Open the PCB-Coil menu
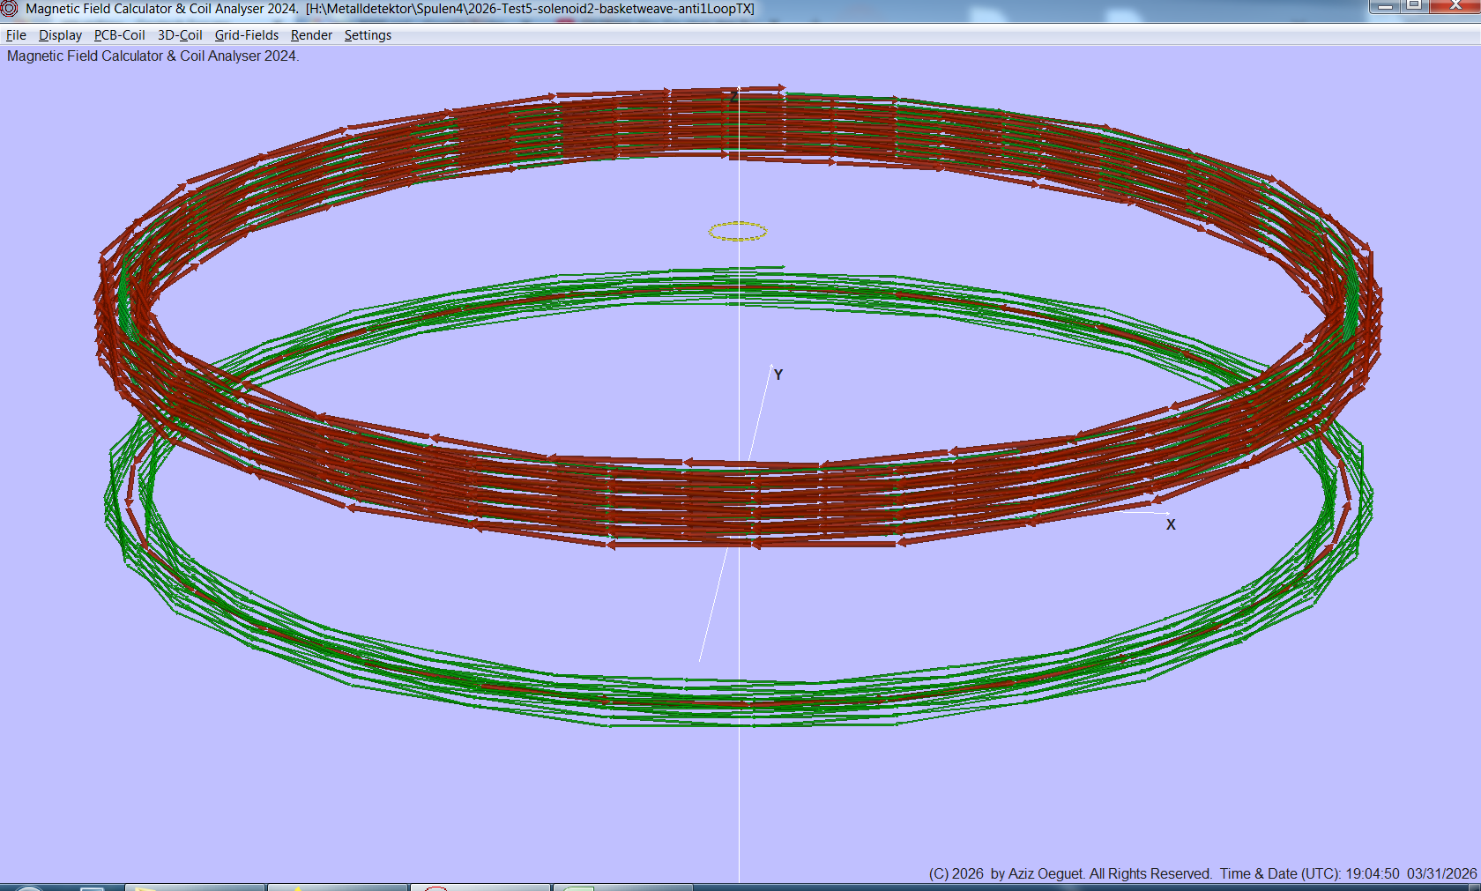The height and width of the screenshot is (891, 1481). [119, 35]
